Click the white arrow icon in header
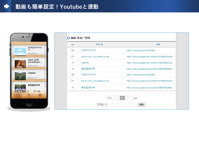199x149 pixels. (7, 7)
